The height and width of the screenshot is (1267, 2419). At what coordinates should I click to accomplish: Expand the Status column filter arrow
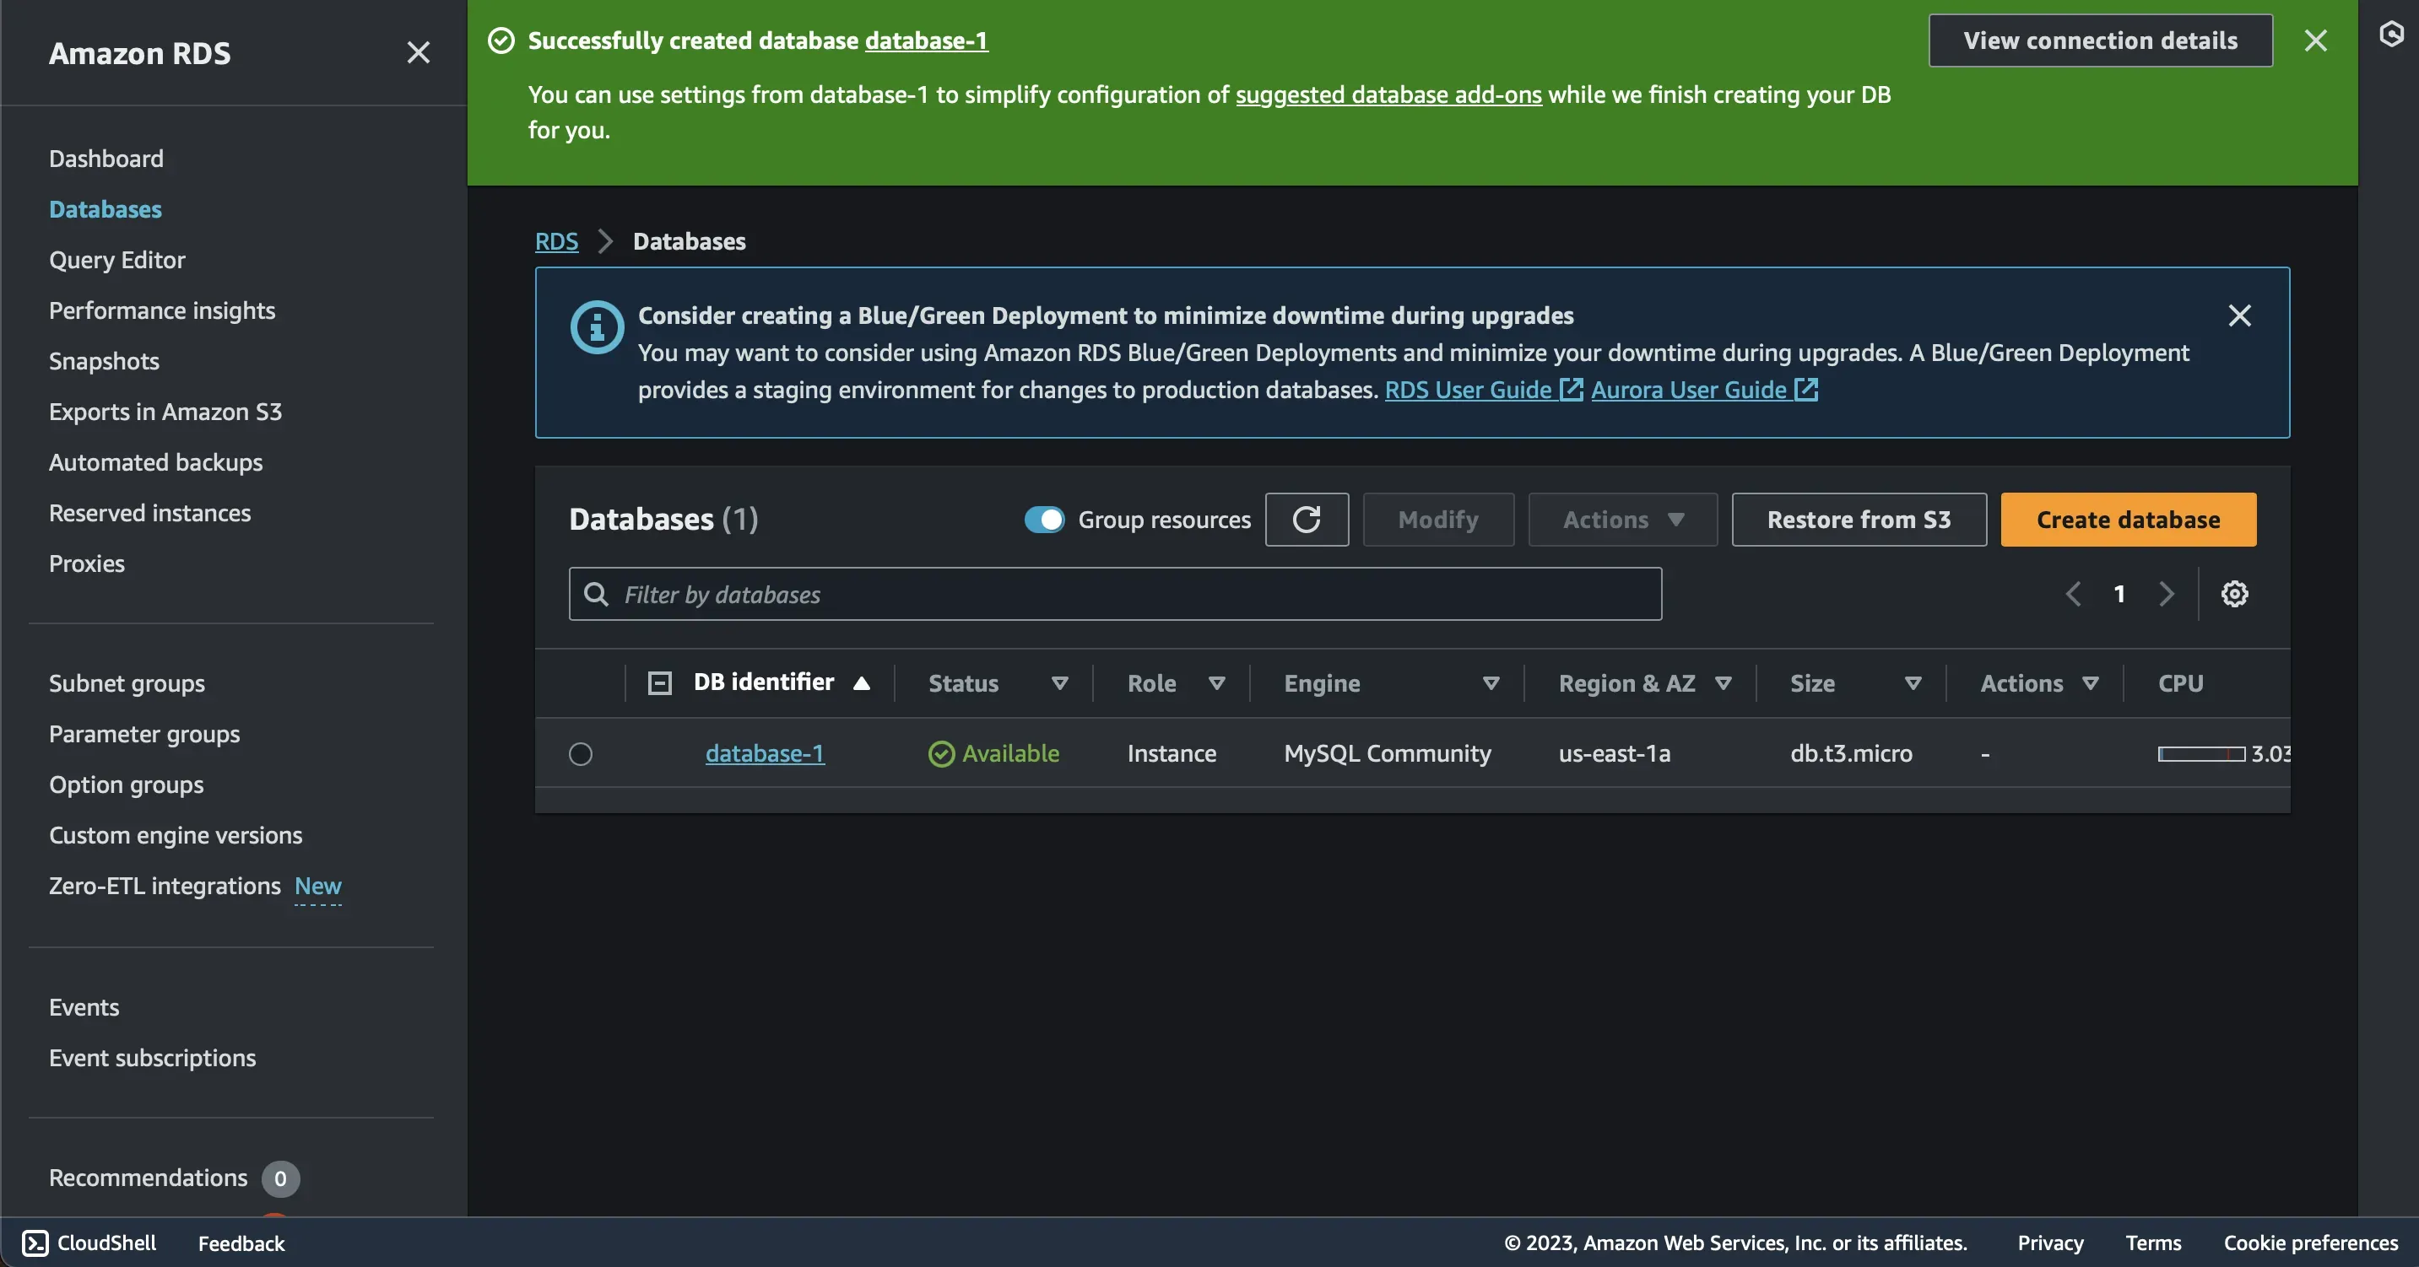[x=1059, y=683]
